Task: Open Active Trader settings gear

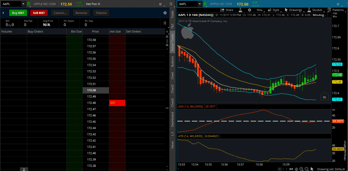Action: 165,13
